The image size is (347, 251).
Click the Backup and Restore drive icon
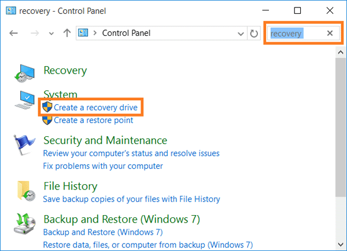pos(24,224)
